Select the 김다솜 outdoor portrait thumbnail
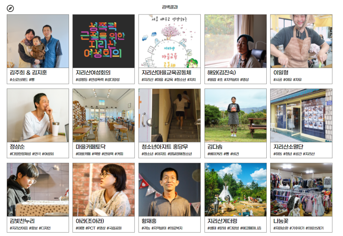Viewport: 343px width, 236px height. coord(235,115)
